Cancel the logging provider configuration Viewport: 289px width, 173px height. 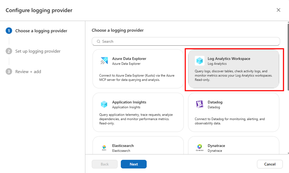270,164
